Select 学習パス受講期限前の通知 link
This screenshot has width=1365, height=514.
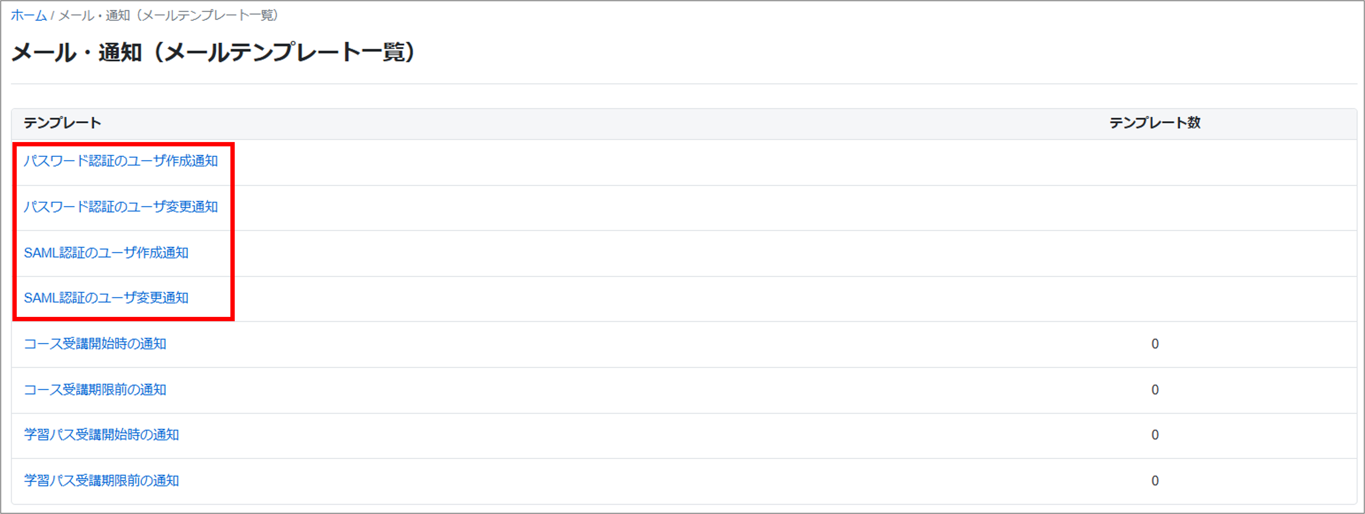pos(102,481)
